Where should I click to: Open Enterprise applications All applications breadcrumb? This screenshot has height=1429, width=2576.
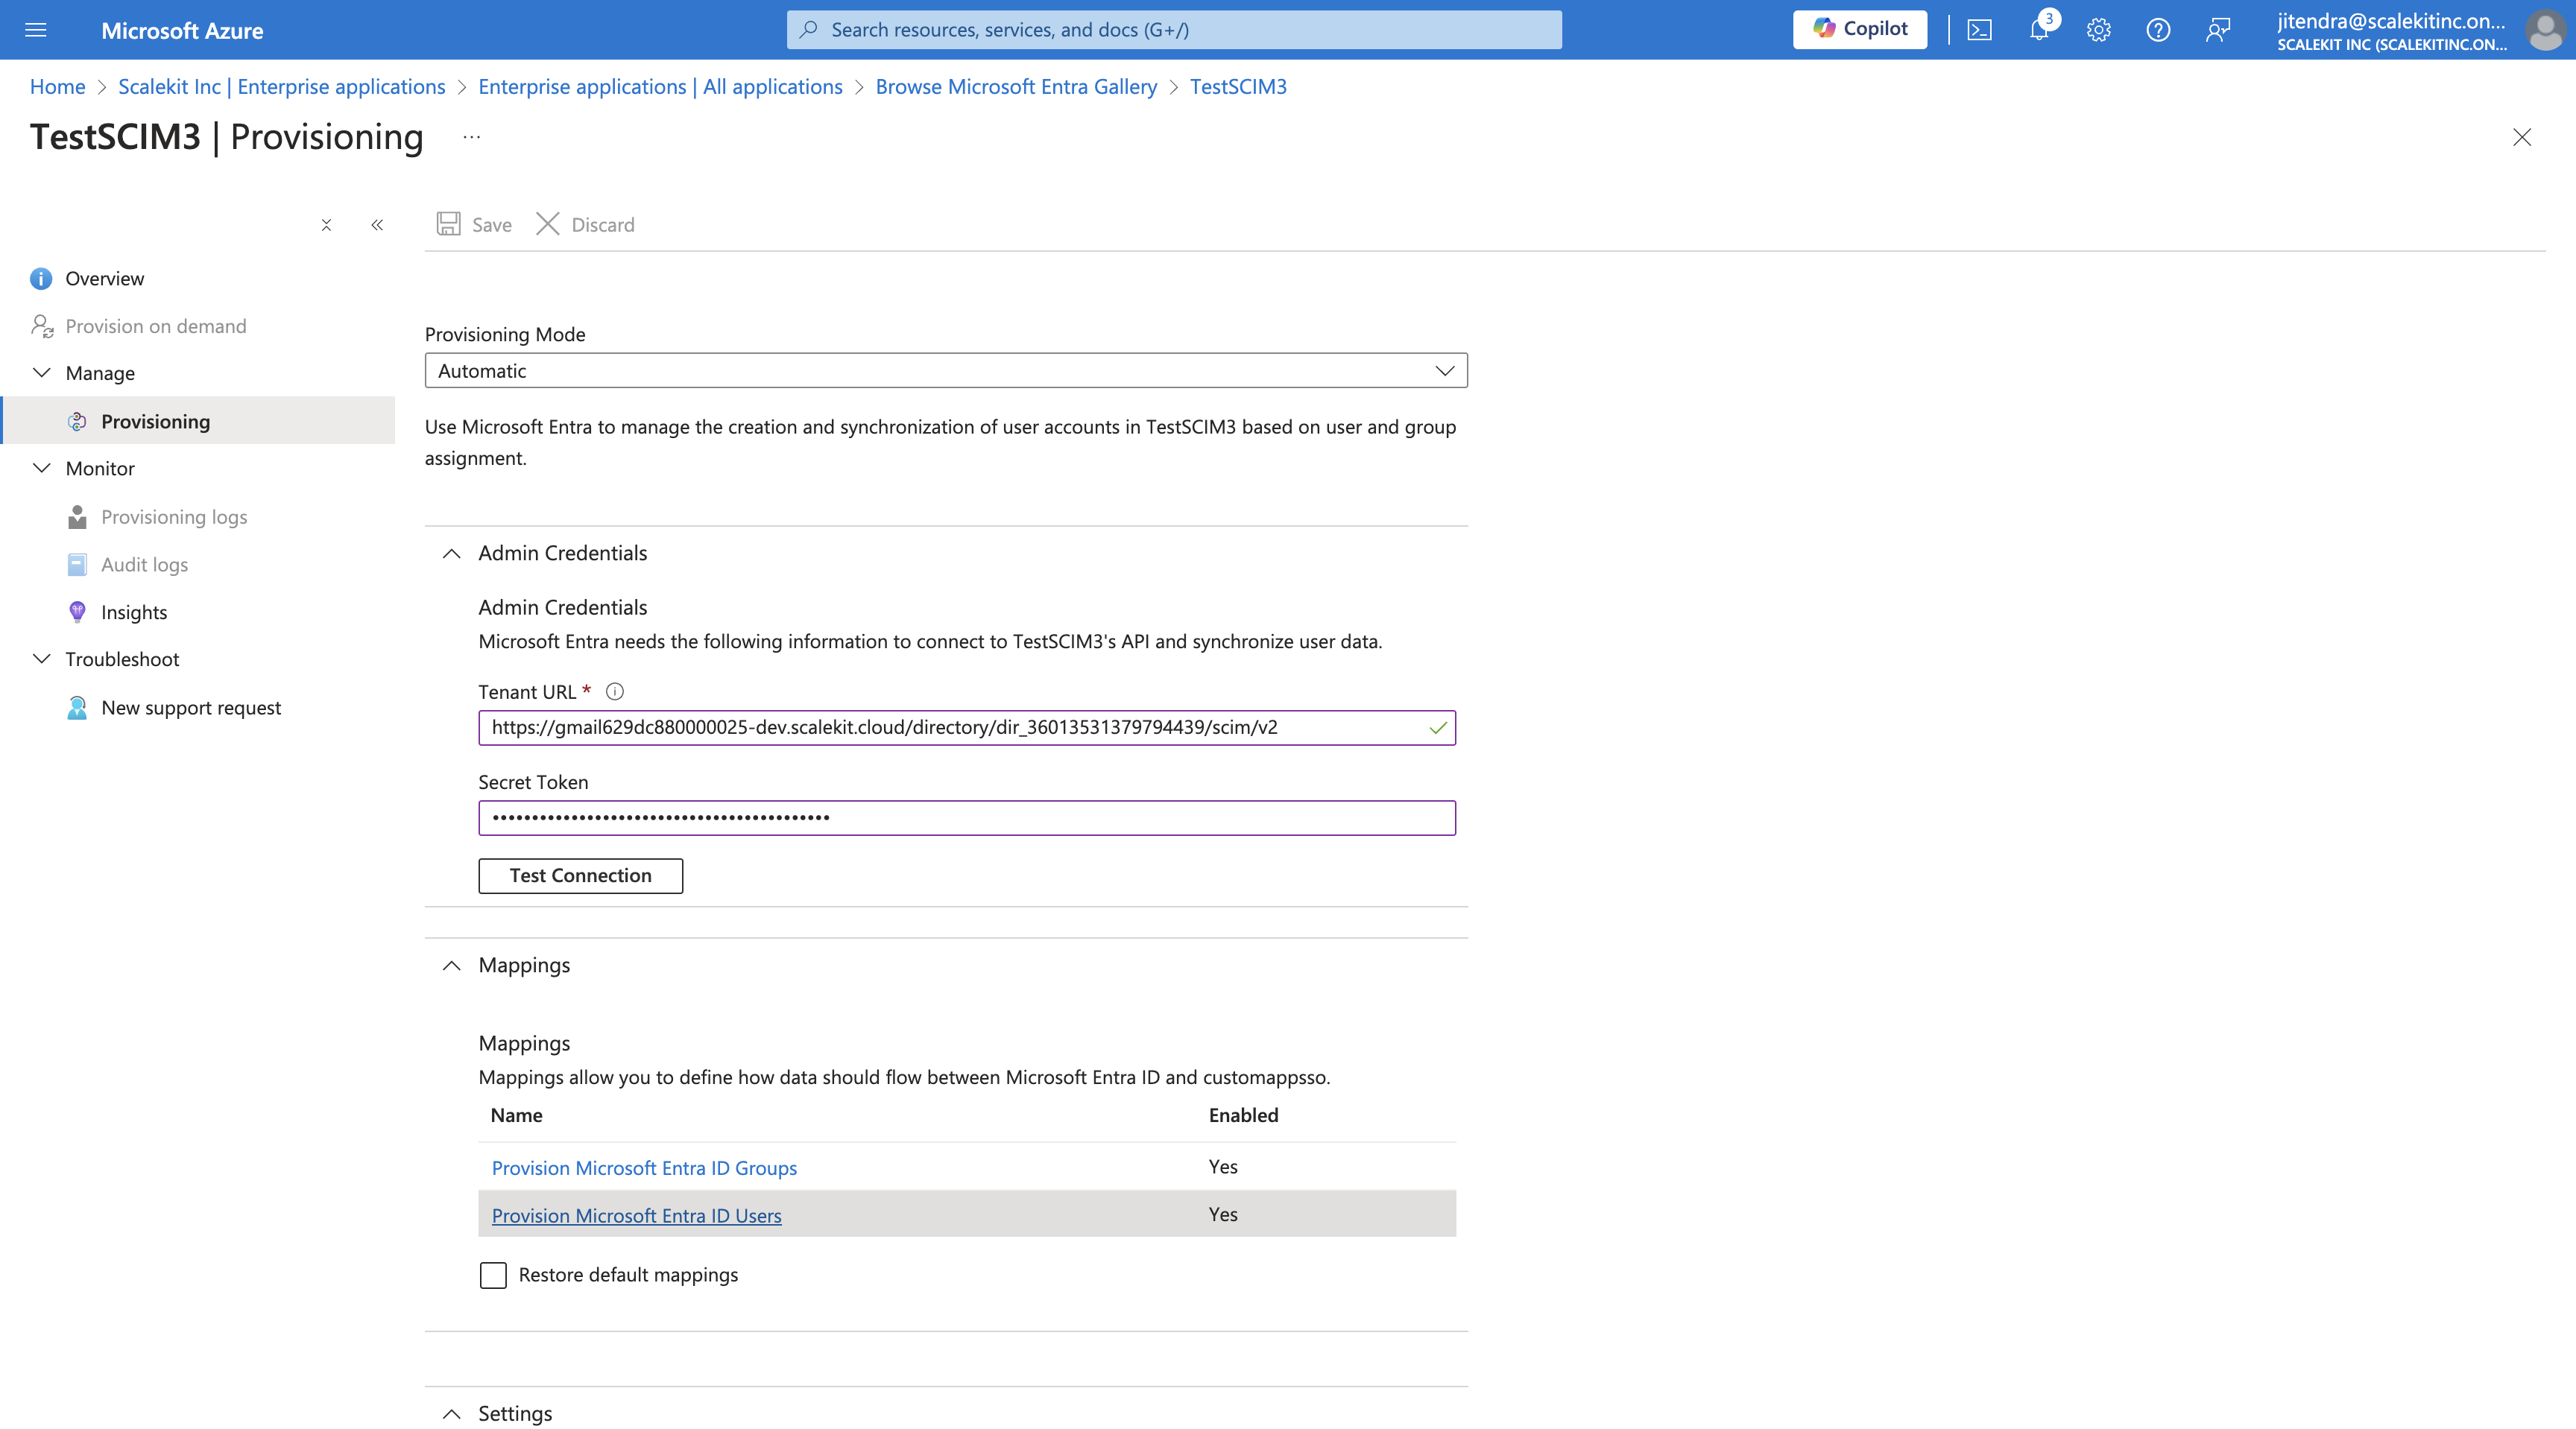tap(660, 87)
